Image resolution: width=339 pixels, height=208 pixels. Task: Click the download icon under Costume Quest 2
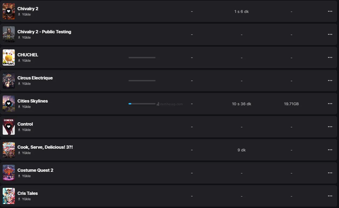19,176
